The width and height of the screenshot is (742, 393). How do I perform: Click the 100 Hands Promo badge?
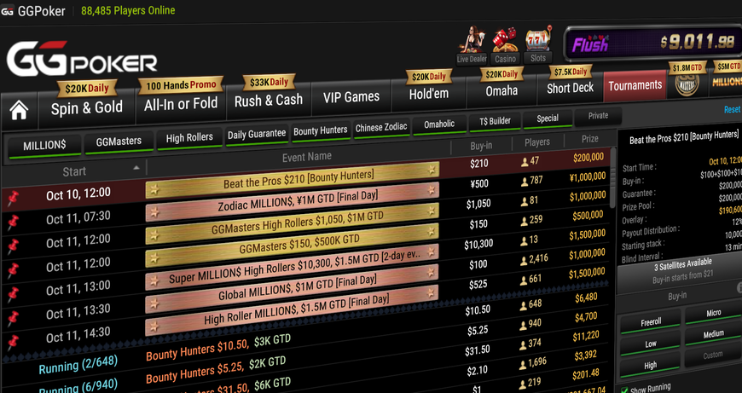181,85
